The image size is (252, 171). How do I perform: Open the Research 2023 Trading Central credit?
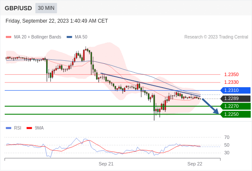216,37
